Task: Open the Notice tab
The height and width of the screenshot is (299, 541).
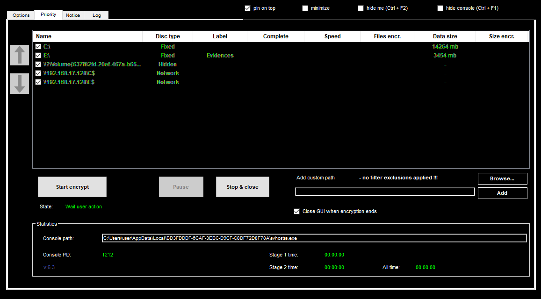Action: tap(73, 15)
